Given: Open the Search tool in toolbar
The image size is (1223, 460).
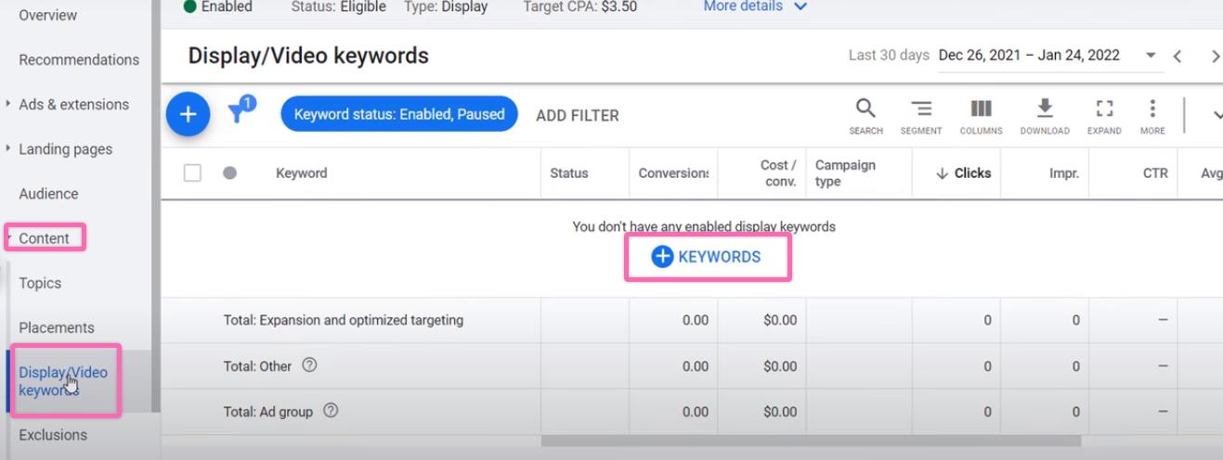Looking at the screenshot, I should click(865, 115).
